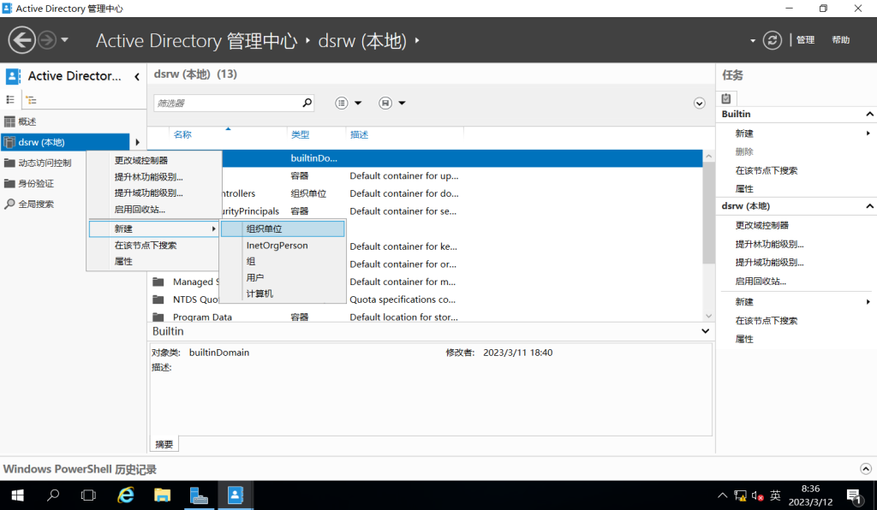Open 动态访问控制 in navigation pane
The height and width of the screenshot is (510, 877).
[x=45, y=163]
